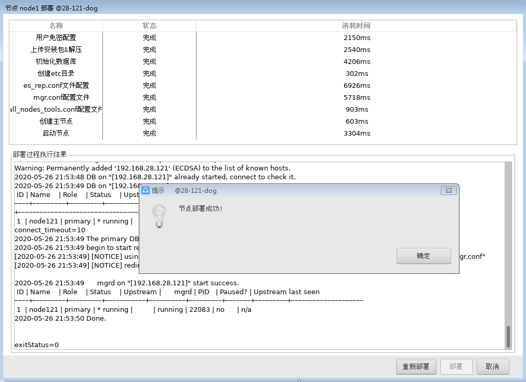Click the 节点部署成功! message text

click(200, 208)
